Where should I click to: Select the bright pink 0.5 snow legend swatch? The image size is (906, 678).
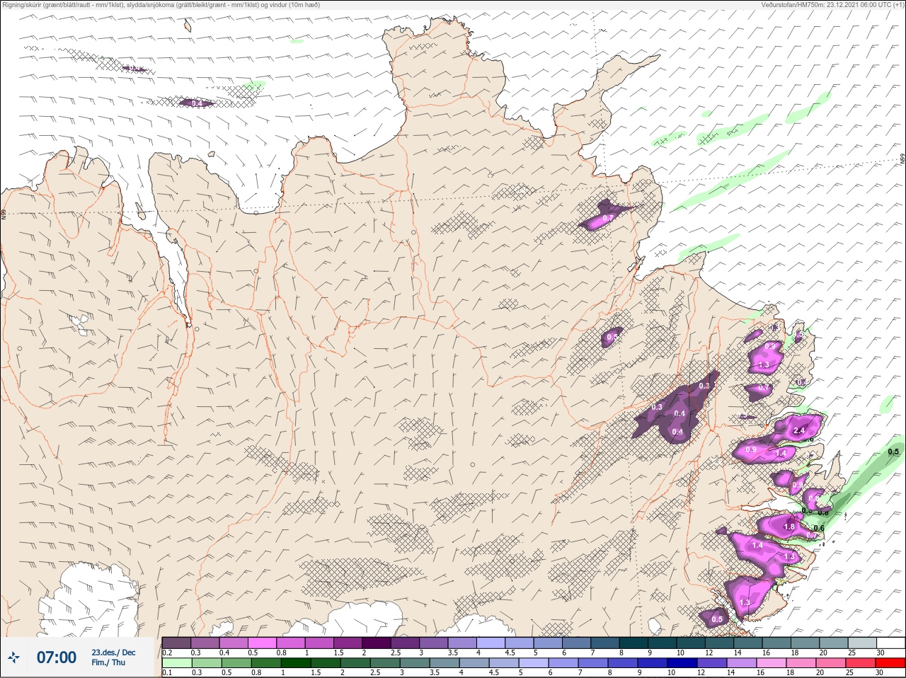point(262,643)
